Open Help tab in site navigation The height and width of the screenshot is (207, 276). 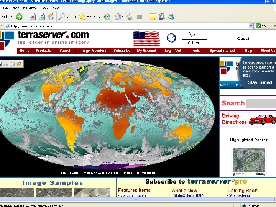248,51
